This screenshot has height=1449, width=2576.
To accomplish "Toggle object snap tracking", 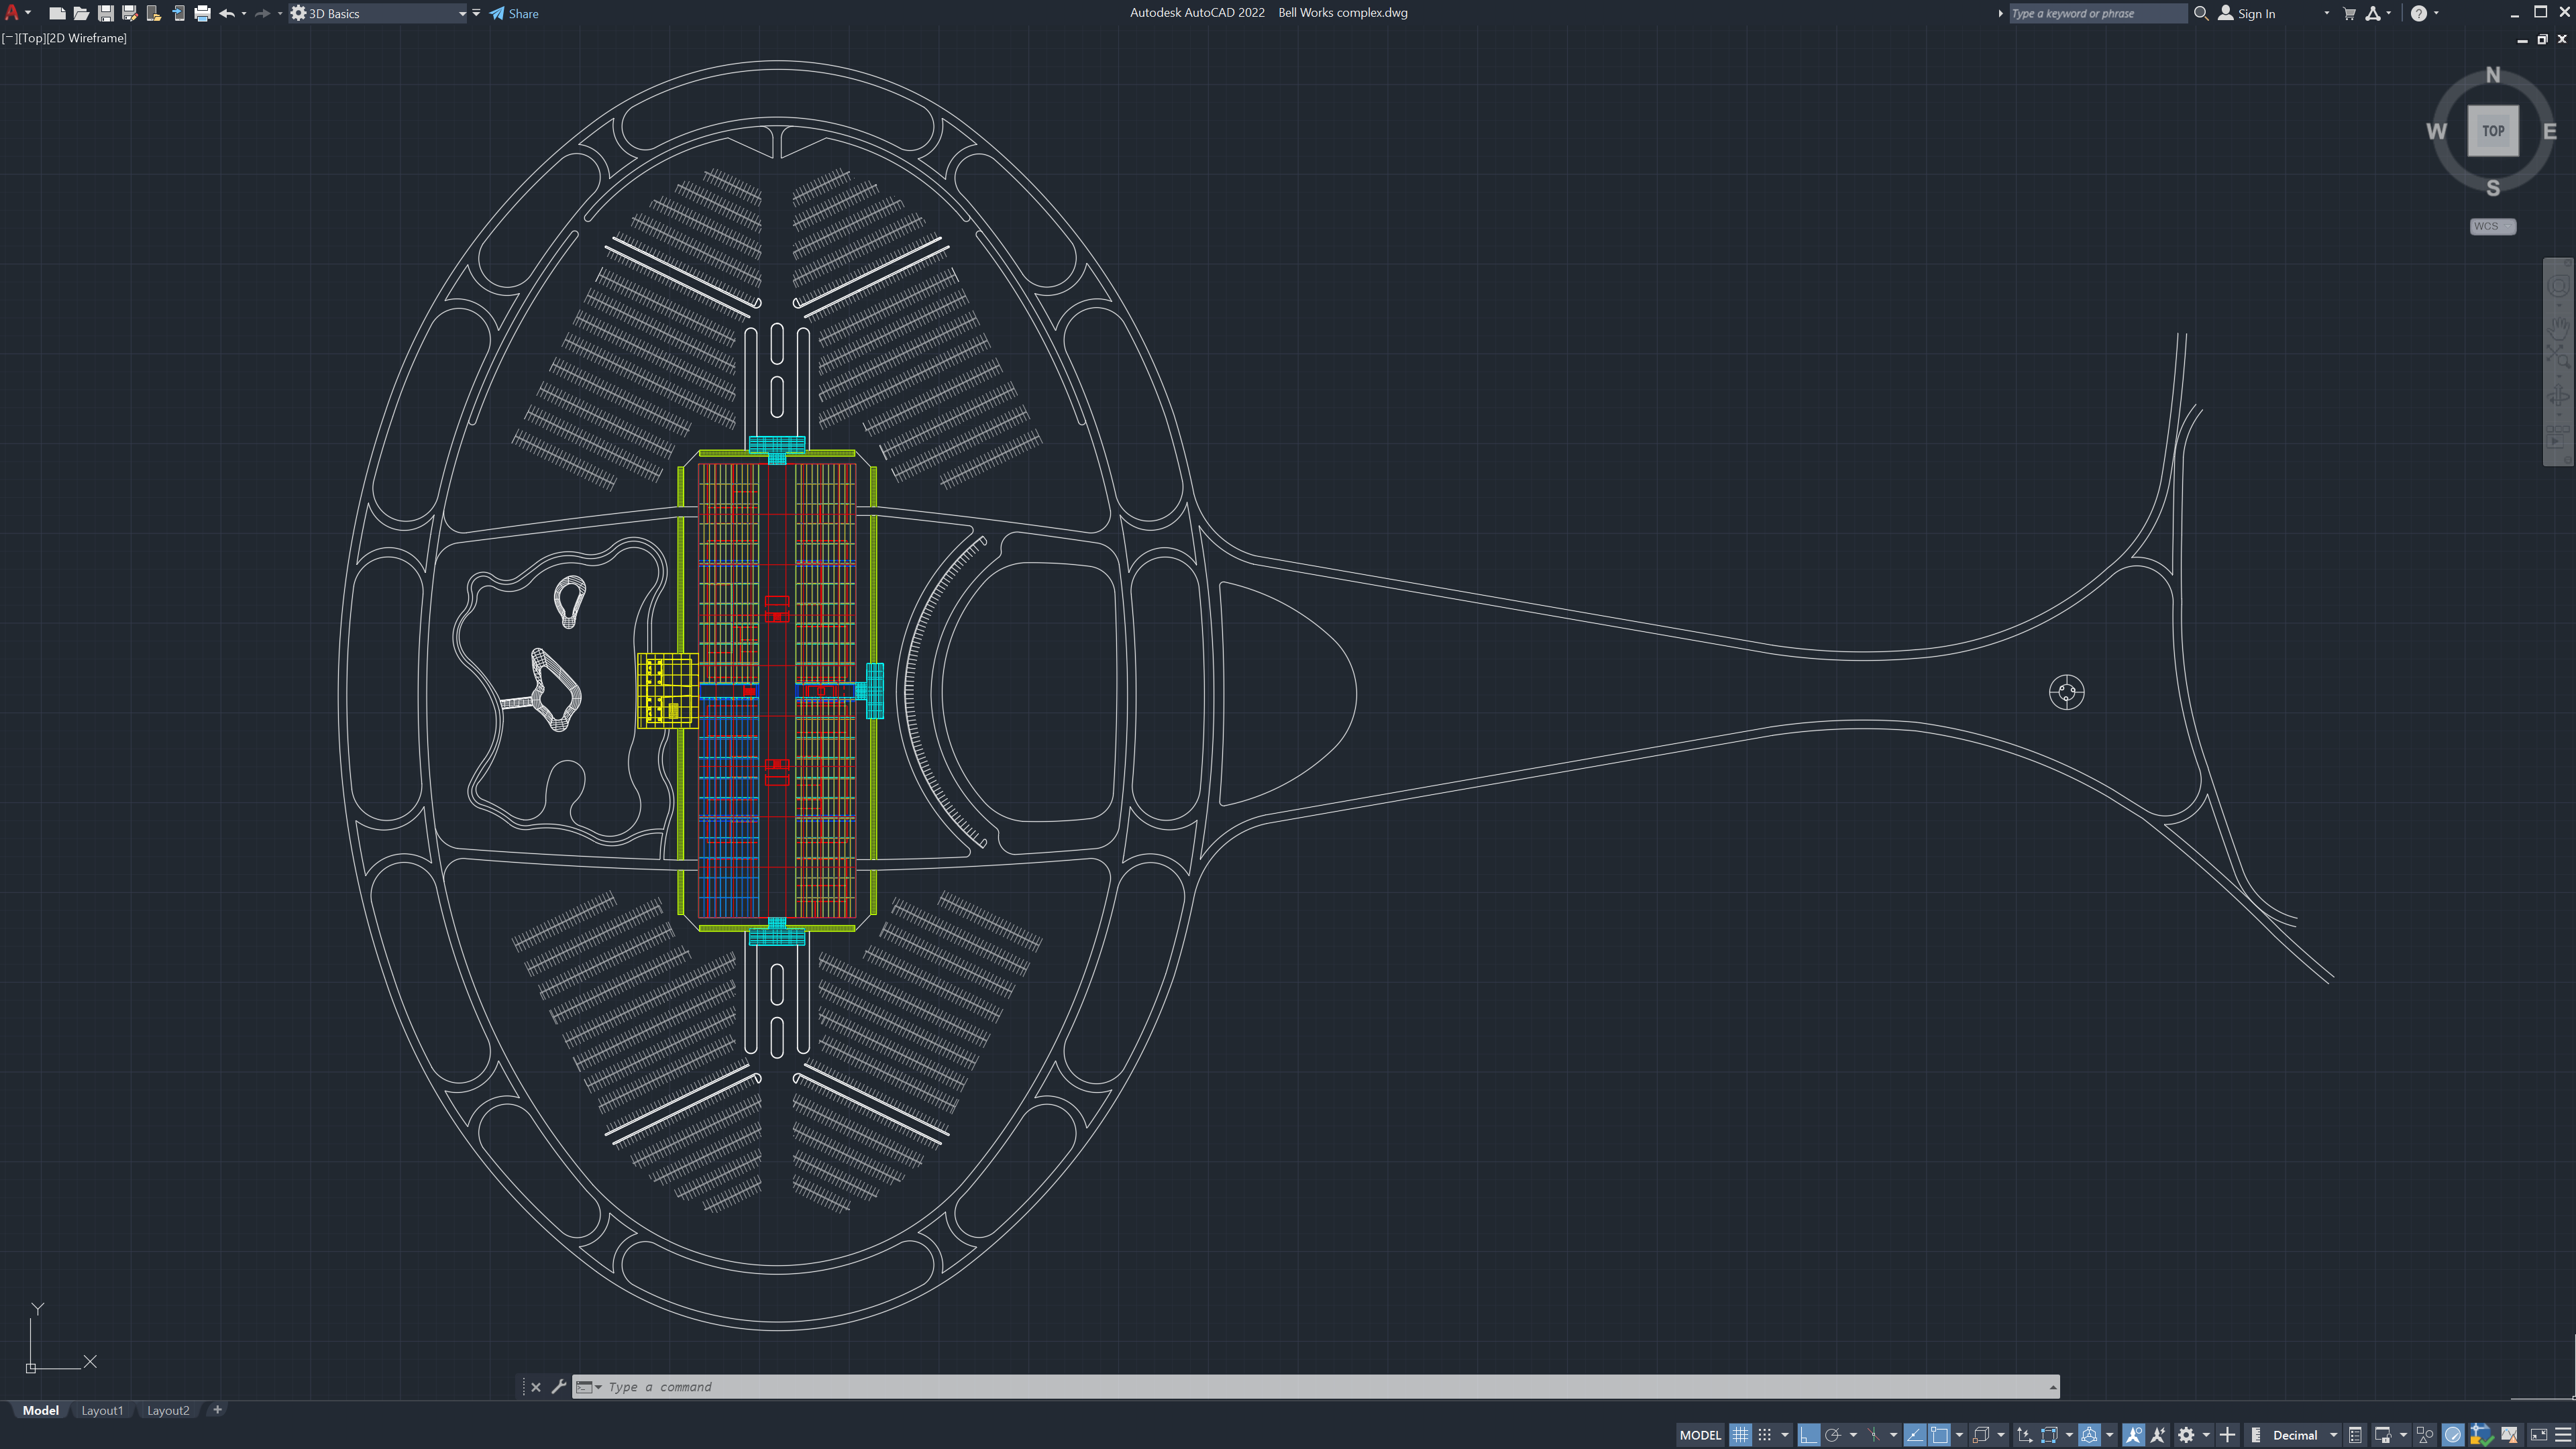I will tap(1914, 1435).
